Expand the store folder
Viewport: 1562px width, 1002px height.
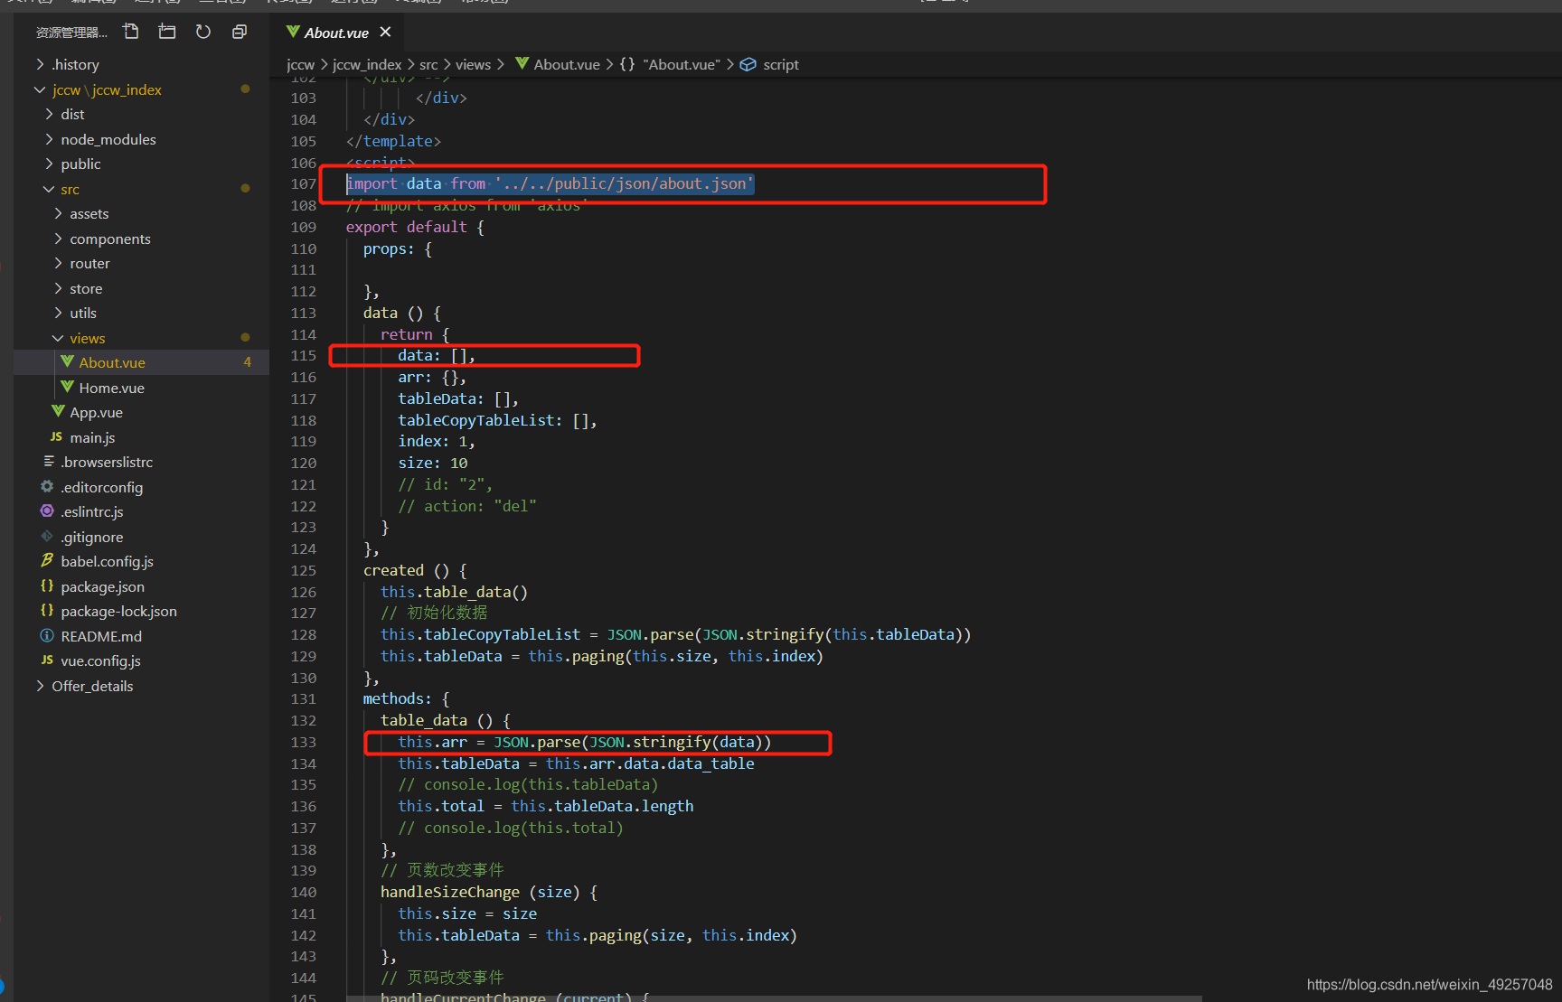tap(58, 288)
